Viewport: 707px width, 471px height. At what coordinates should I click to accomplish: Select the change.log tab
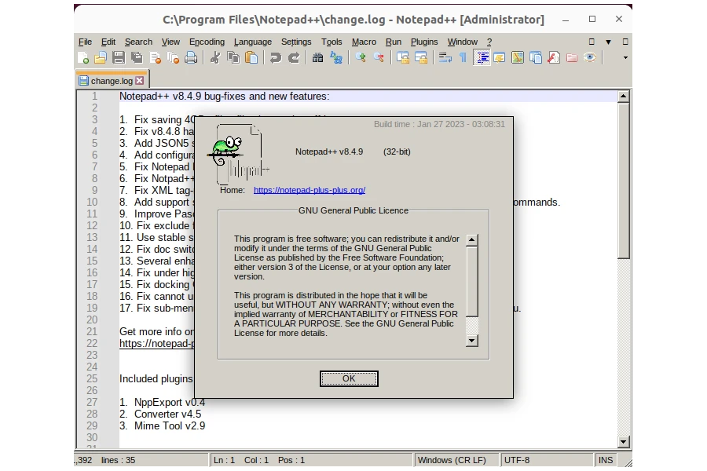click(110, 79)
